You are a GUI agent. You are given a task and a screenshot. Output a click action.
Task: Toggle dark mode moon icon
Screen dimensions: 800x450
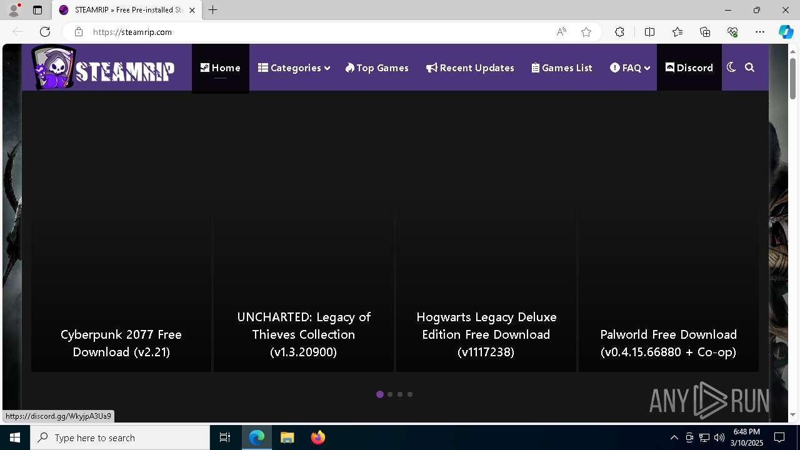click(x=731, y=67)
